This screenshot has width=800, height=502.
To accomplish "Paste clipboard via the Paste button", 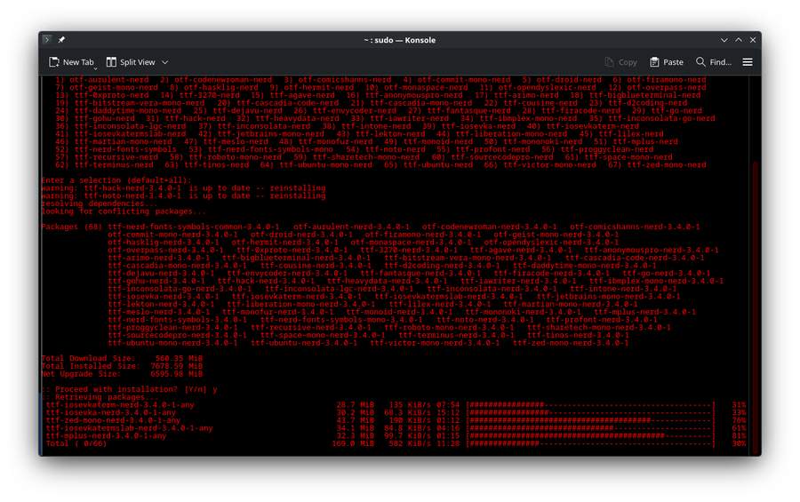I will [667, 62].
